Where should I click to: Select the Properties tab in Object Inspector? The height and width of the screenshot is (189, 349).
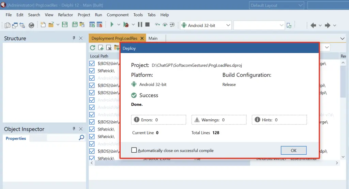click(16, 138)
